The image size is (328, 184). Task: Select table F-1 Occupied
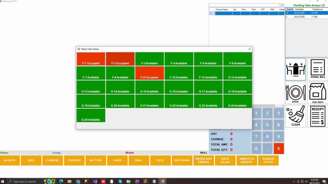91,59
